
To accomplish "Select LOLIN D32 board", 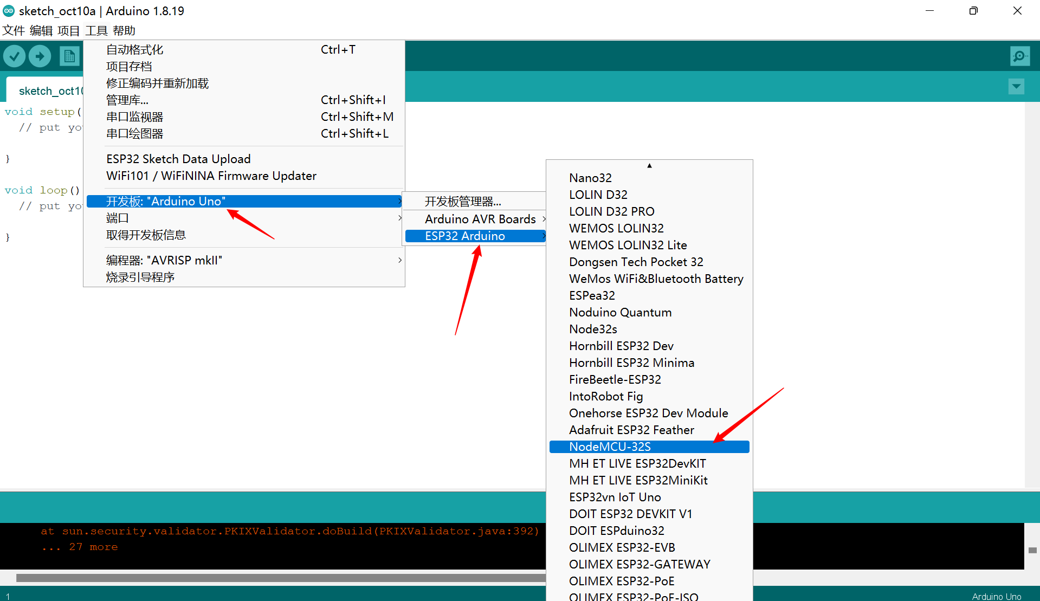I will pyautogui.click(x=649, y=195).
